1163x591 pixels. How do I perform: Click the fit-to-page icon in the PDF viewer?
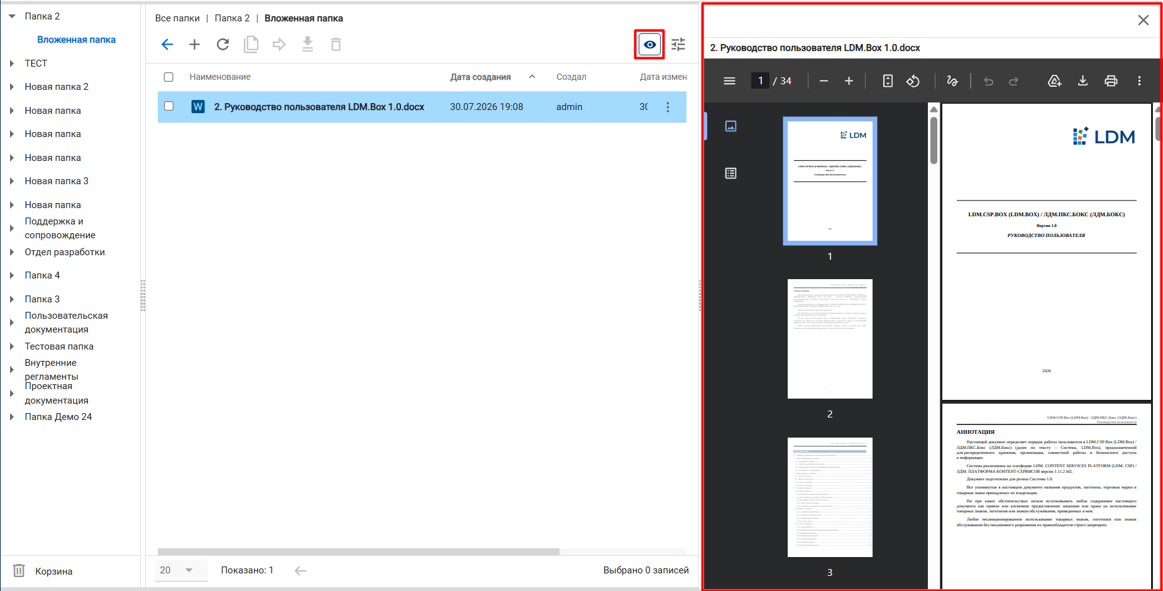(x=888, y=81)
